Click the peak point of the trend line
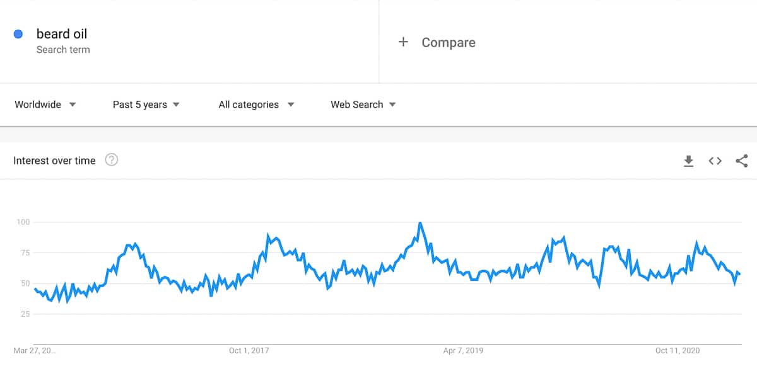757x376 pixels. coord(420,222)
